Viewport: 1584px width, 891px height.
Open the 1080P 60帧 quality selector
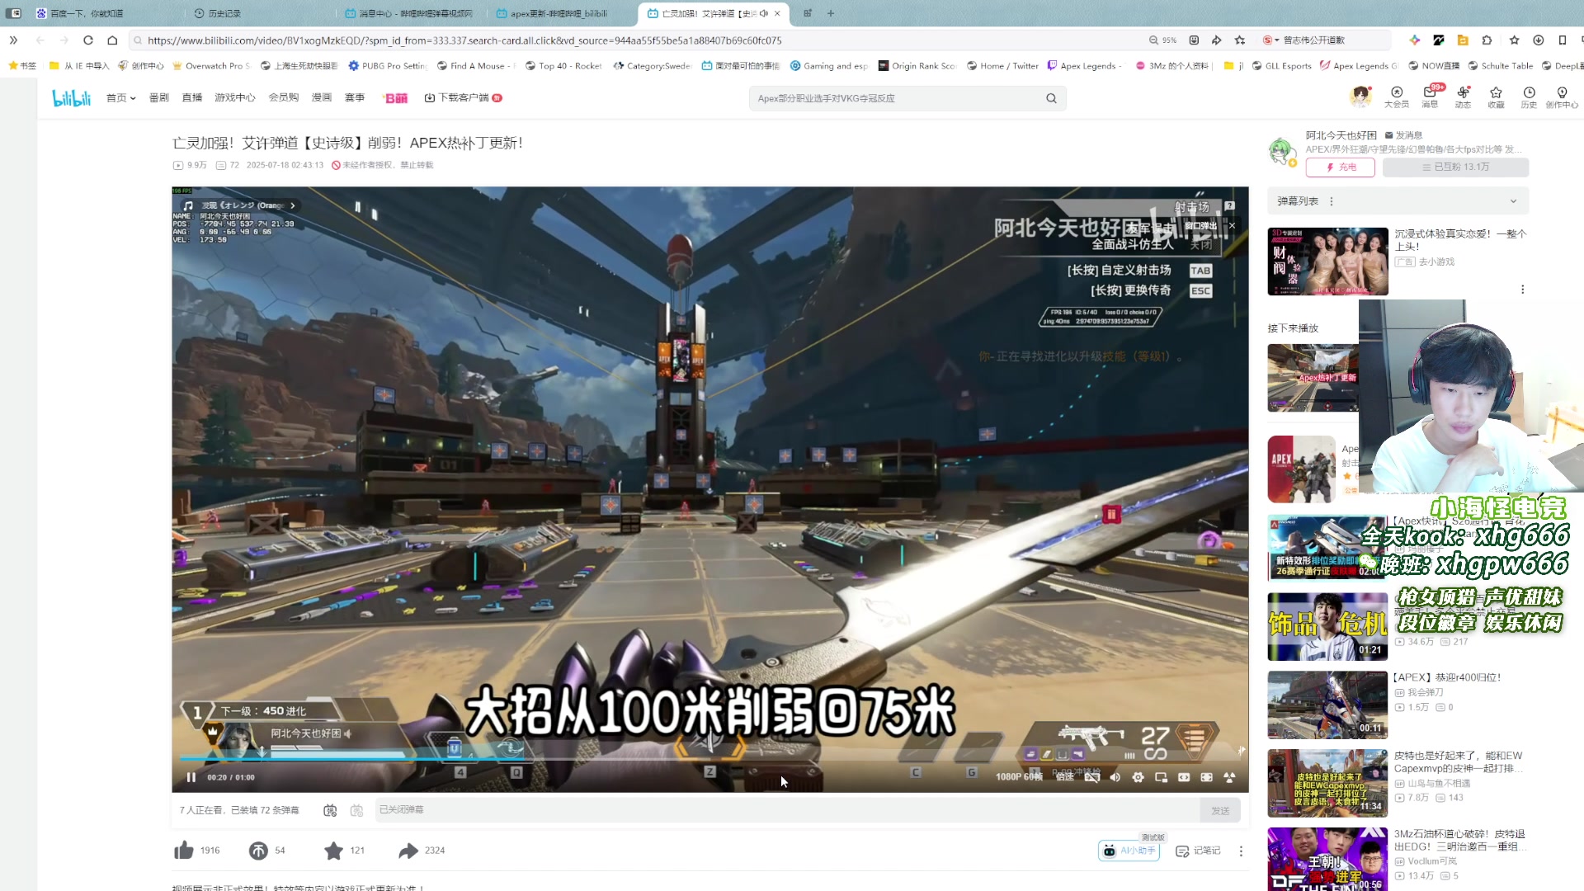click(x=1018, y=777)
